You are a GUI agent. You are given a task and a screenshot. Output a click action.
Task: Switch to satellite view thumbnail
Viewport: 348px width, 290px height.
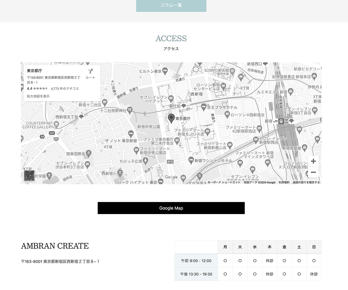(x=29, y=176)
